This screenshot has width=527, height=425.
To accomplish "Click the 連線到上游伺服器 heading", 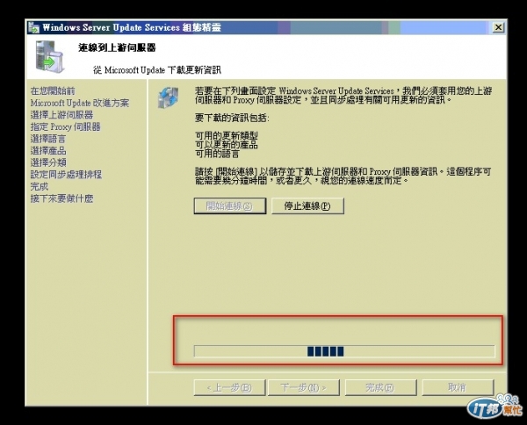I will point(117,47).
